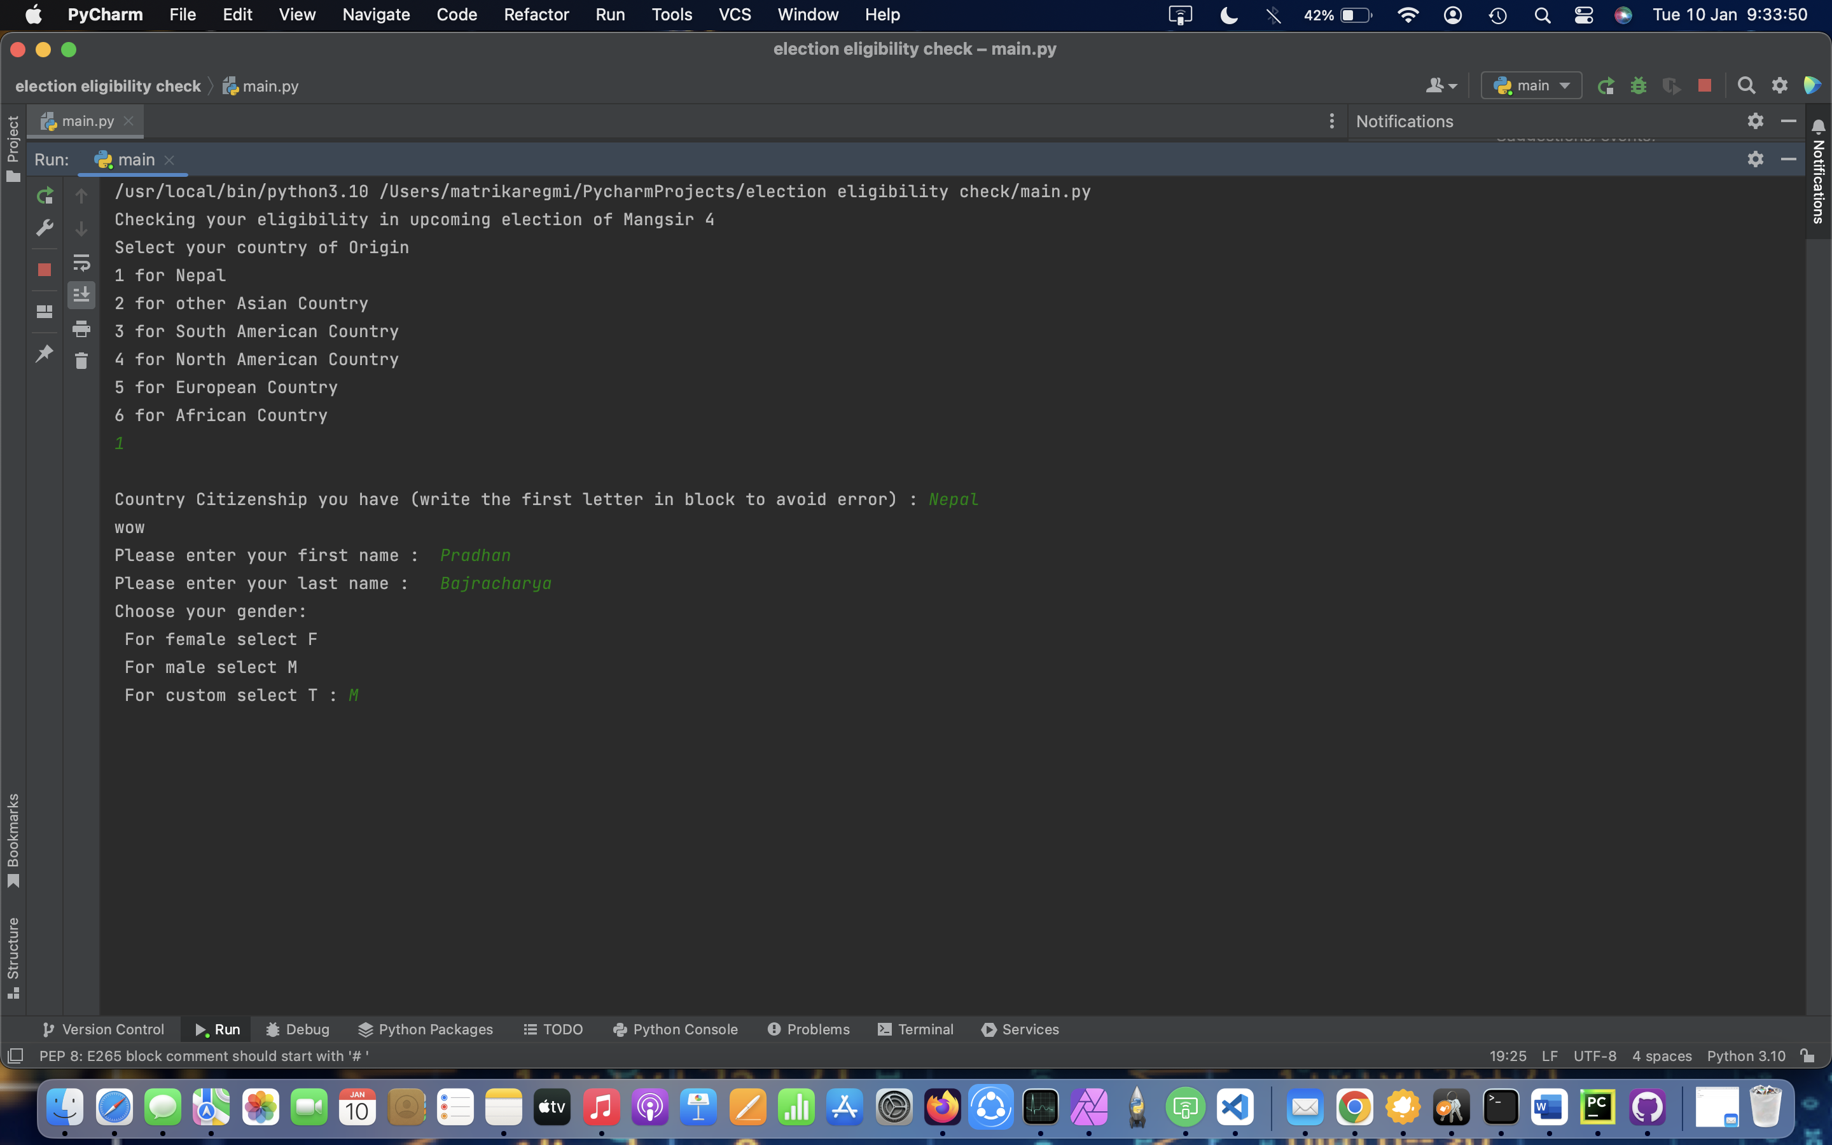Open run configuration via the wrench icon

(x=45, y=228)
